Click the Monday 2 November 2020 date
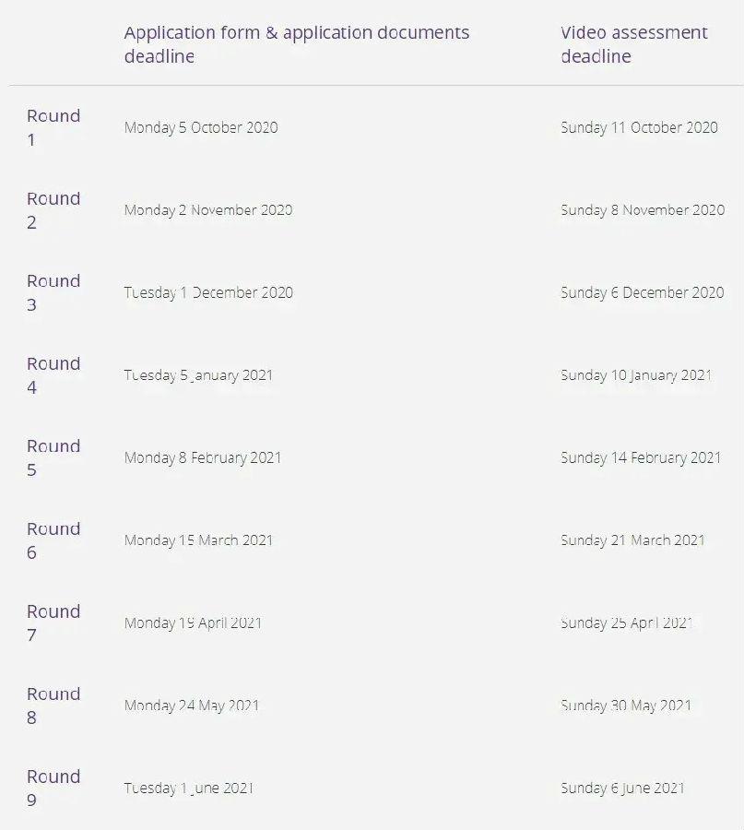 pyautogui.click(x=208, y=210)
